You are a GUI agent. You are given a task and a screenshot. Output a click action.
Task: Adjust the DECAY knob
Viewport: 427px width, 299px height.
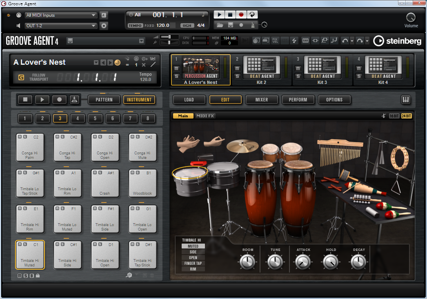[x=358, y=262]
